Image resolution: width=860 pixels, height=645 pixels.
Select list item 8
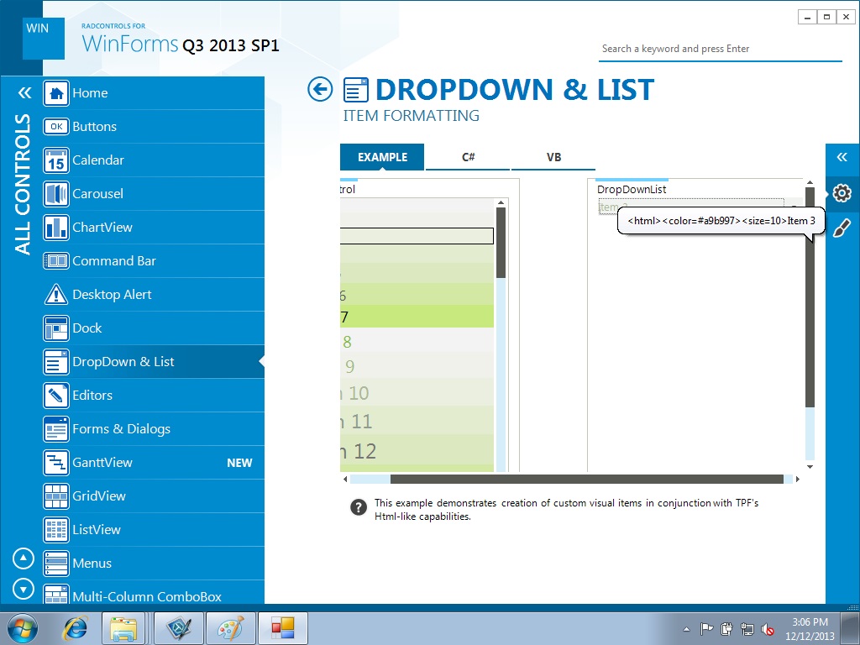pyautogui.click(x=417, y=342)
